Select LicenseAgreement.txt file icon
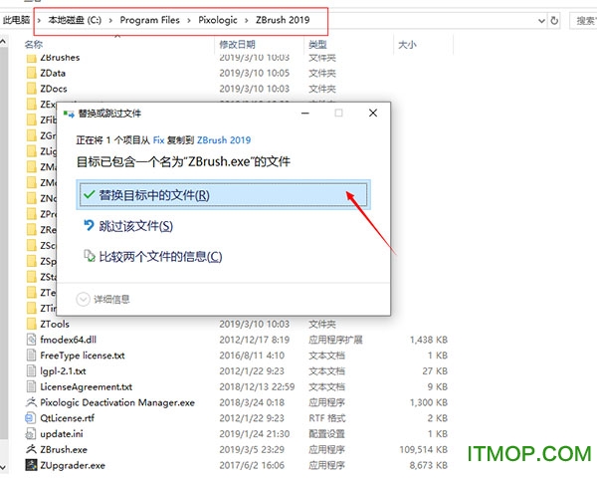 (31, 386)
